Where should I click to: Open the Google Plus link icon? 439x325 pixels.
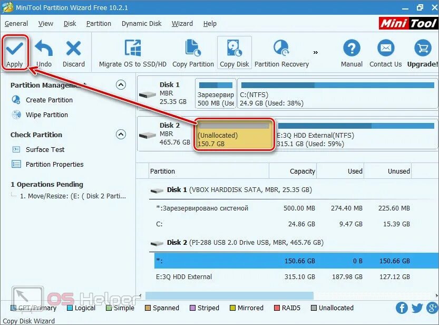click(432, 308)
